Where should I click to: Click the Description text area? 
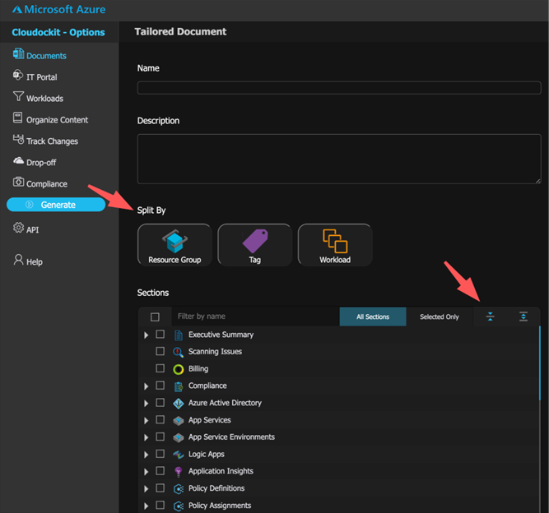(339, 159)
